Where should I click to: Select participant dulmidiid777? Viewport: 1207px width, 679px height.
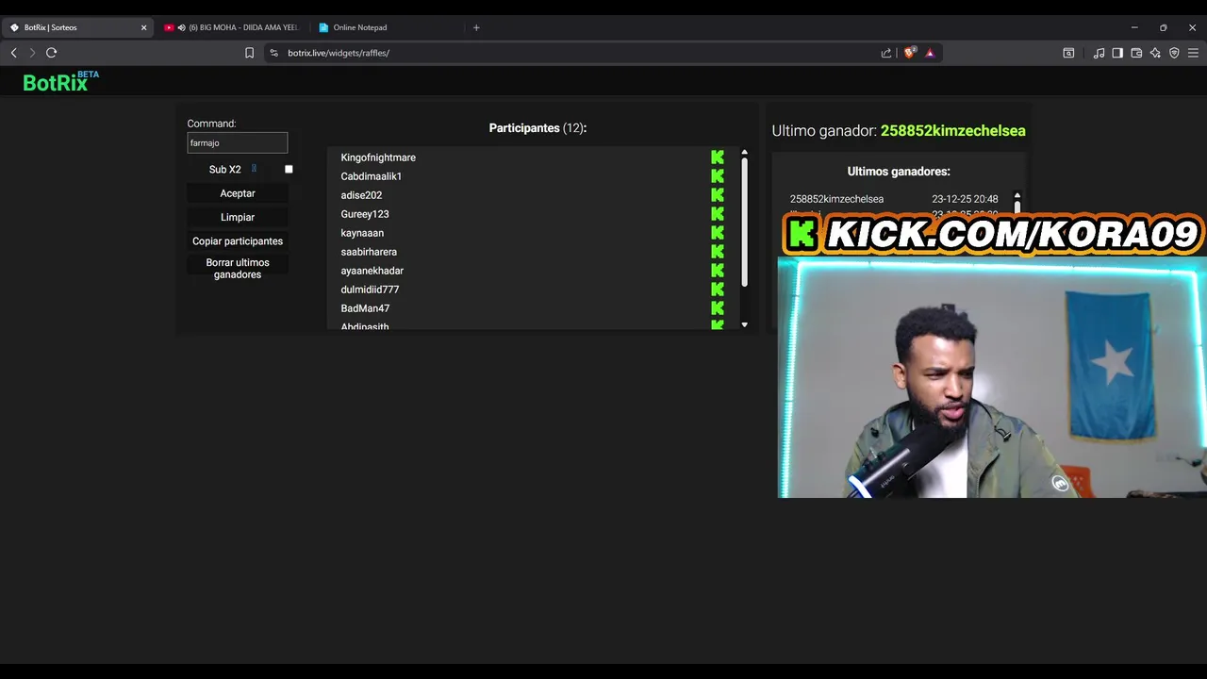pyautogui.click(x=370, y=290)
